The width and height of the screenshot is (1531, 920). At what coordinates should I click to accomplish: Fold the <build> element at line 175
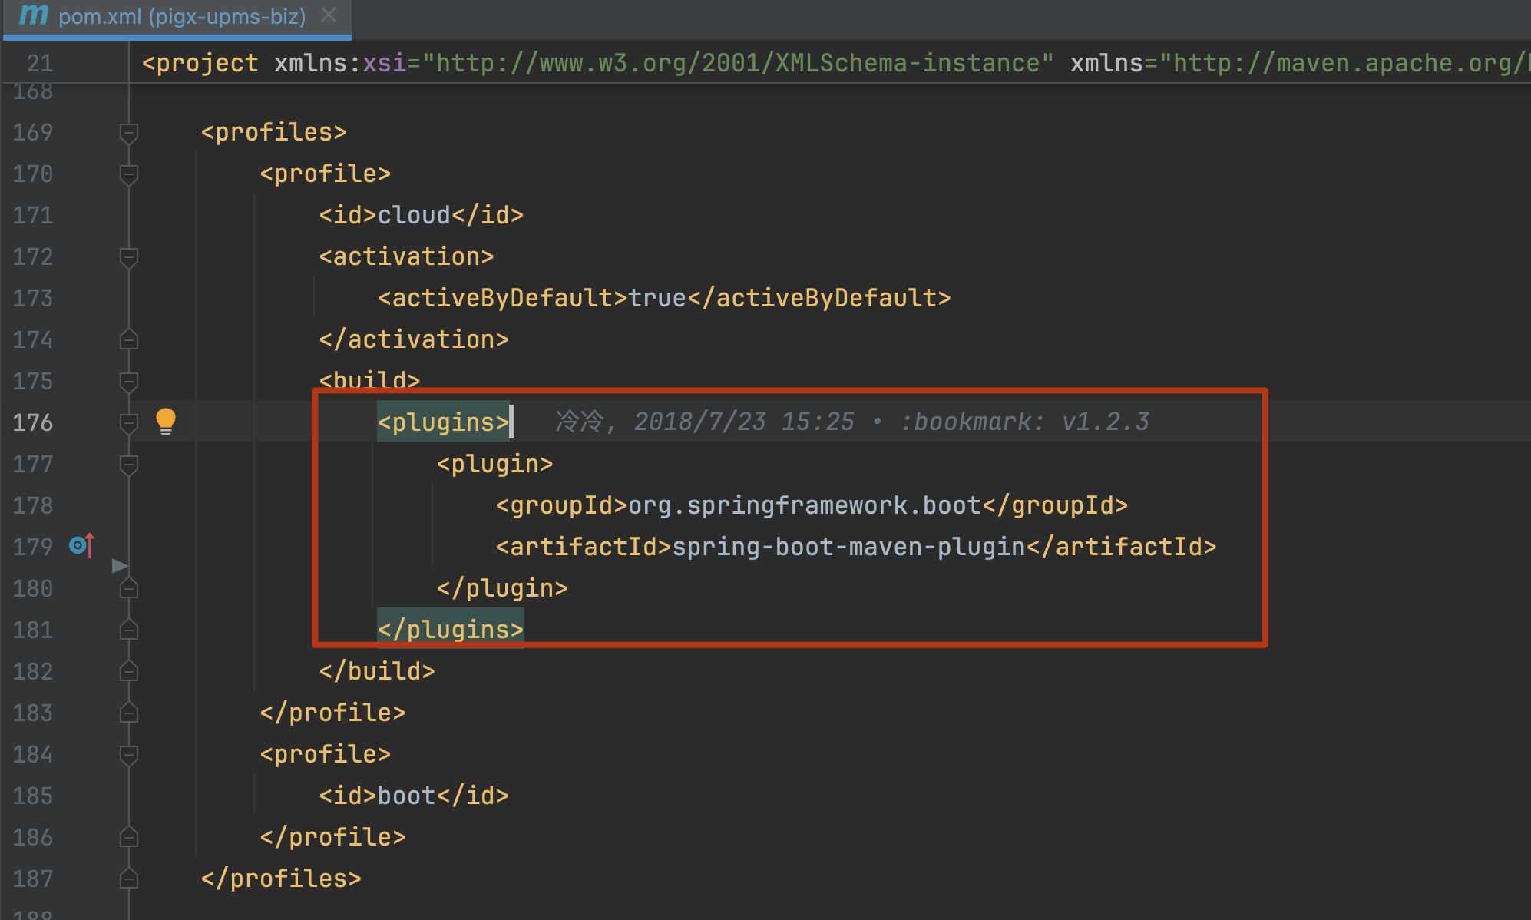click(129, 382)
